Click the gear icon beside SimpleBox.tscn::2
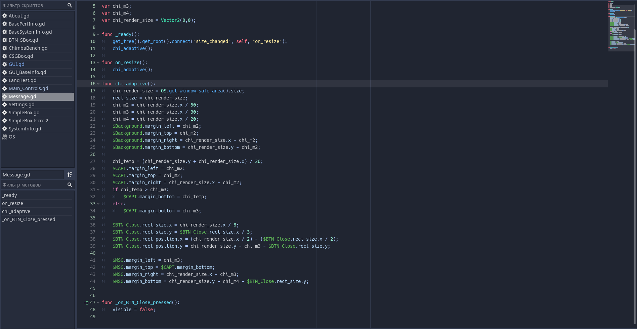Viewport: 637px width, 329px height. 5,121
